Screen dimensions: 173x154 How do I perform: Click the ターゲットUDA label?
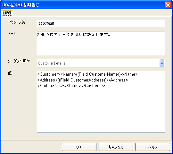coord(19,61)
